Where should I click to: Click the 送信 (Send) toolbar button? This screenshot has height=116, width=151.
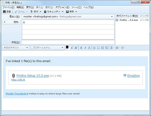pos(7,12)
